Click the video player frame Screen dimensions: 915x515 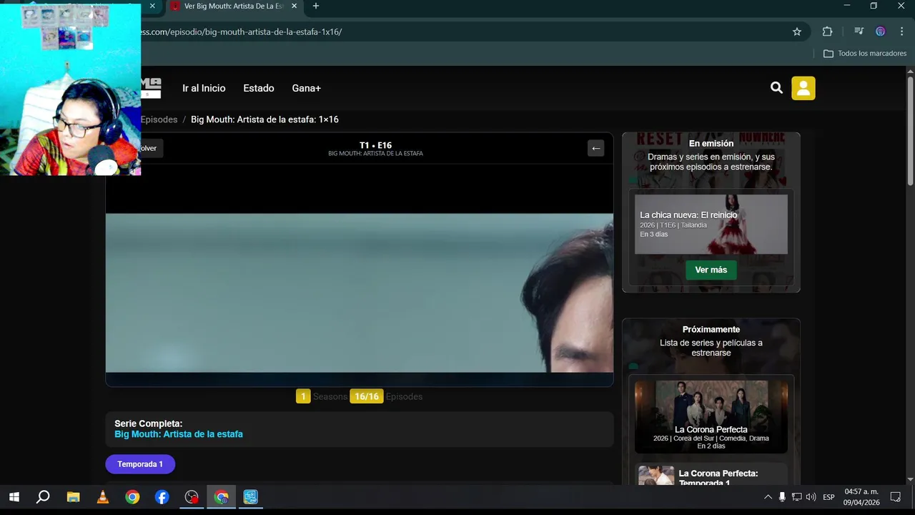360,275
